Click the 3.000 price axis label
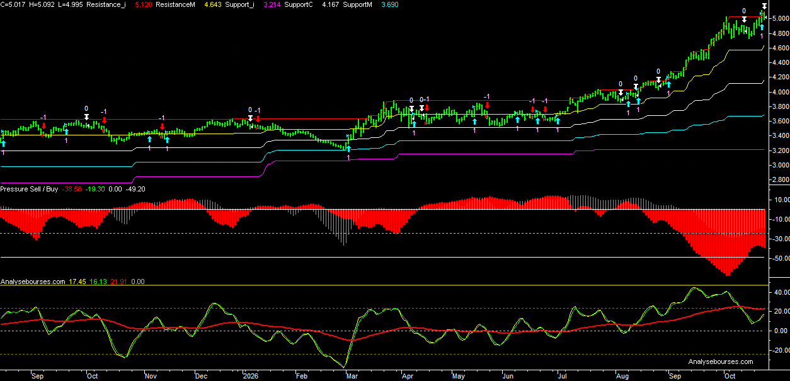The height and width of the screenshot is (381, 790). point(780,165)
